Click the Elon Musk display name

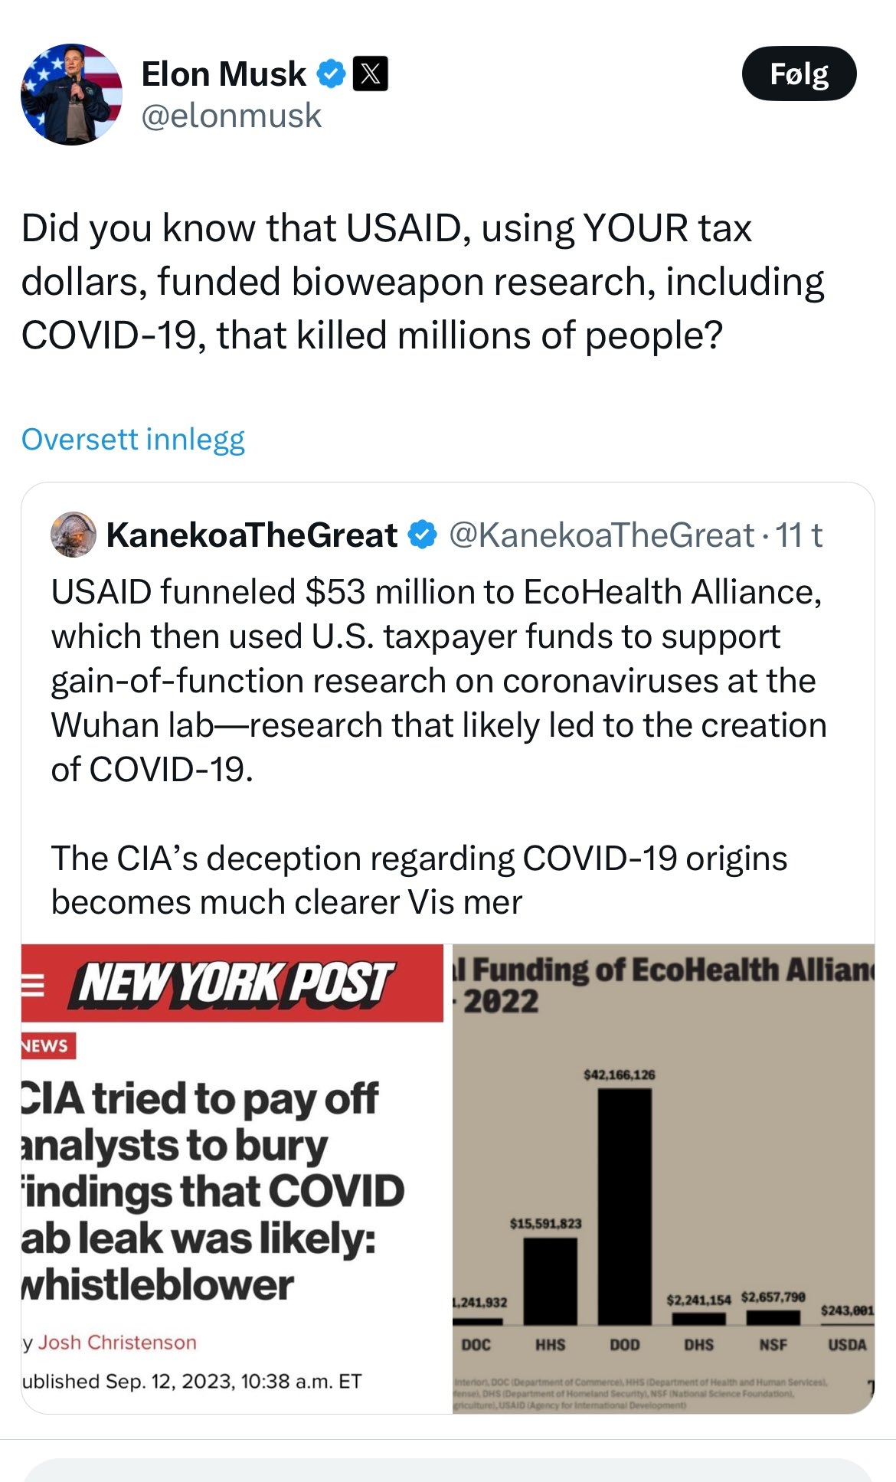(x=224, y=74)
